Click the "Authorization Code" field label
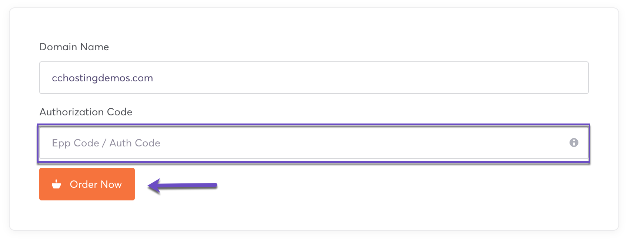The width and height of the screenshot is (631, 247). pos(86,112)
